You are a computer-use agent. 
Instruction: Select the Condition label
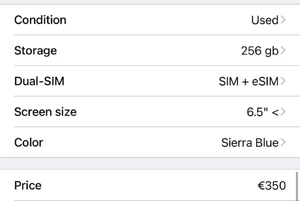click(40, 20)
